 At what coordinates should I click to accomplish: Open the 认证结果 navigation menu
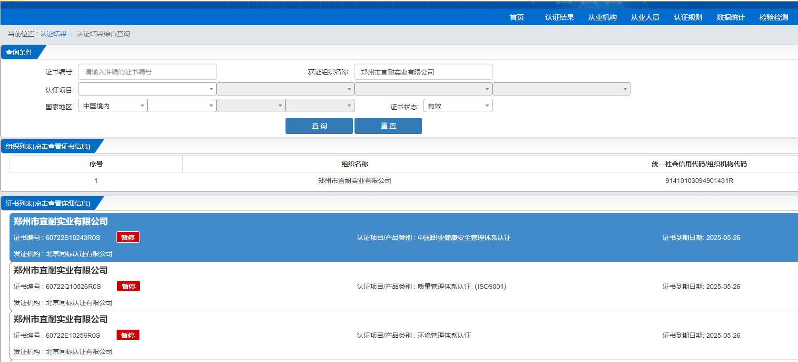(559, 18)
